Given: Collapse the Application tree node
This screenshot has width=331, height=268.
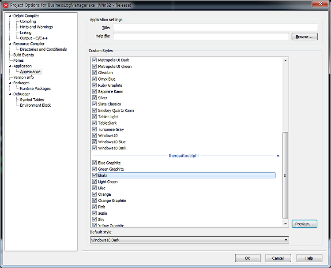Looking at the screenshot, I should [x=10, y=66].
